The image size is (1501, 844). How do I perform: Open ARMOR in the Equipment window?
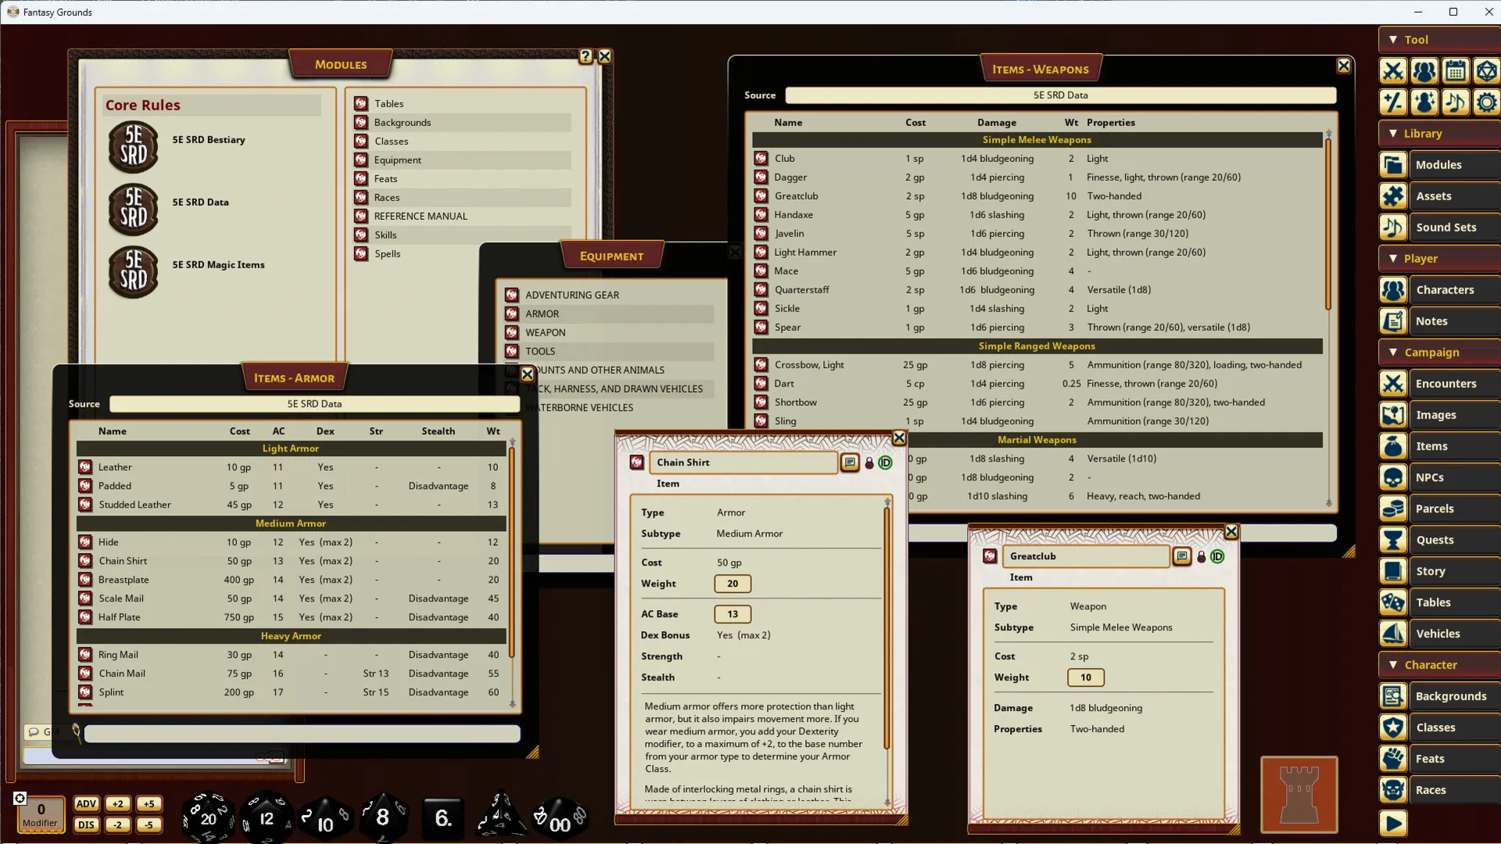609,314
